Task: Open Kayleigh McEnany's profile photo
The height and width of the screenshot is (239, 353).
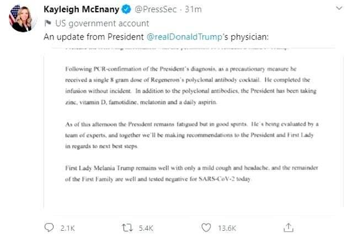Action: pyautogui.click(x=23, y=20)
